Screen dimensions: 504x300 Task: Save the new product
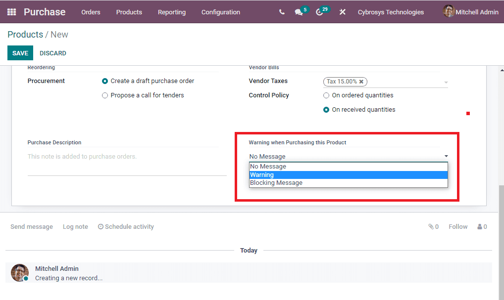[x=20, y=53]
